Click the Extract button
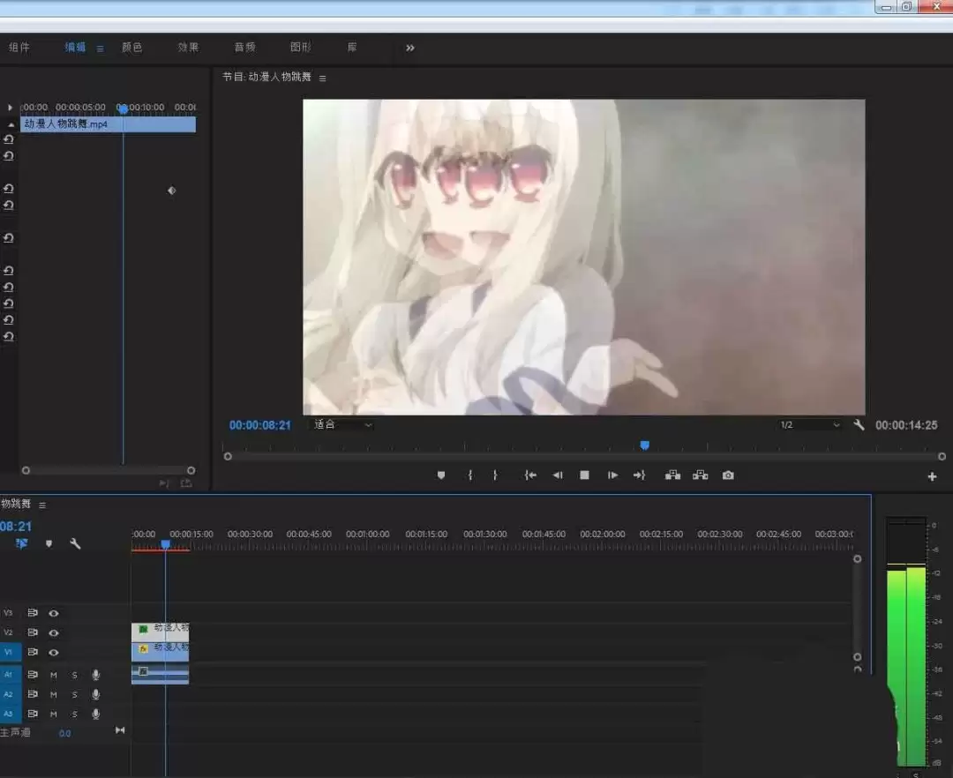The width and height of the screenshot is (953, 778). coord(700,475)
